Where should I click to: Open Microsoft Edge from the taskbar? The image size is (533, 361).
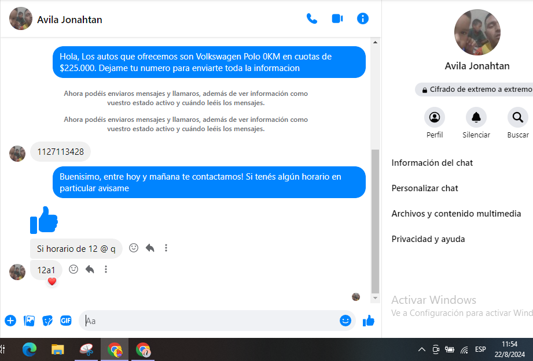coord(30,349)
